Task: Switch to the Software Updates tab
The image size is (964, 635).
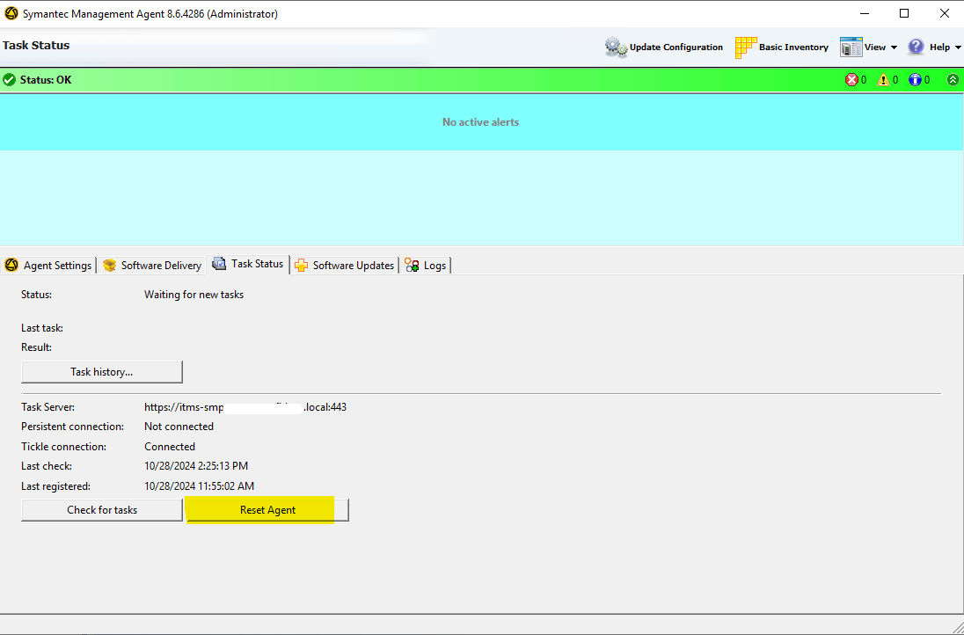Action: 345,265
